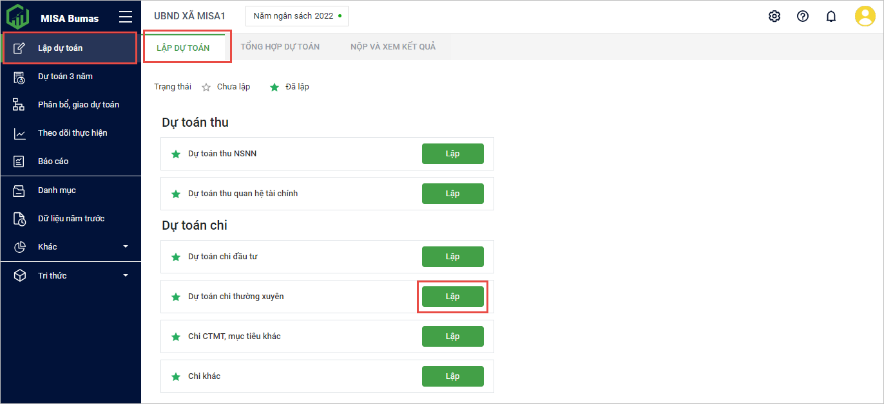Screen dimensions: 884x404
Task: Open the Báo cáo section
Action: [53, 161]
